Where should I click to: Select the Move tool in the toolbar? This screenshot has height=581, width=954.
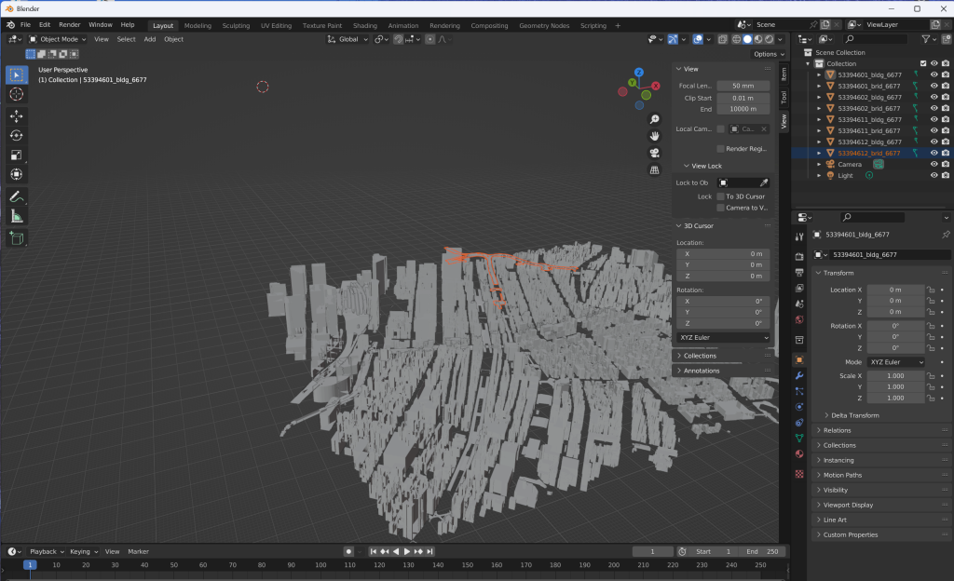[x=17, y=115]
